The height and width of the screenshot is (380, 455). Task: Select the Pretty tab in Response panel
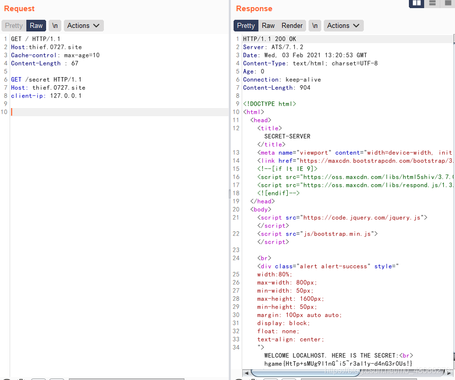click(x=246, y=25)
